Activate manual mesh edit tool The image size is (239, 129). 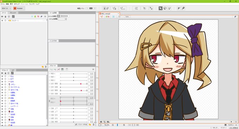click(x=114, y=8)
